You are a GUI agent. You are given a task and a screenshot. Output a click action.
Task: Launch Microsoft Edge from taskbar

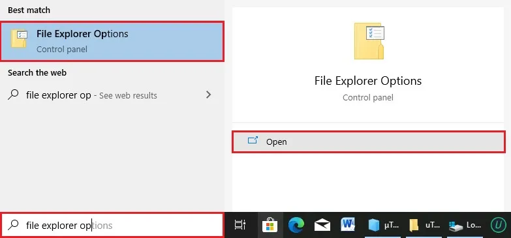click(296, 225)
